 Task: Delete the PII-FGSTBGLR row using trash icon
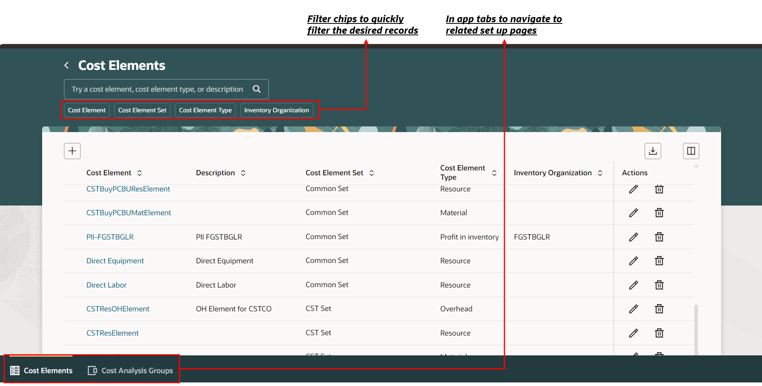[659, 237]
